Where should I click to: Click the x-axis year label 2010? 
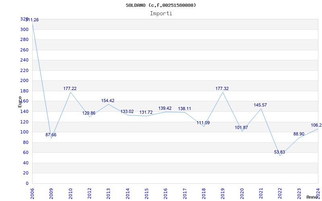(70, 194)
